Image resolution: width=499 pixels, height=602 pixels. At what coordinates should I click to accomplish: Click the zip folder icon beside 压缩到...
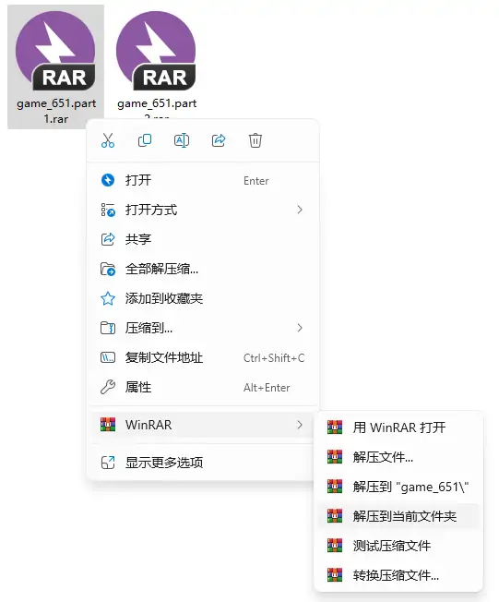[x=108, y=328]
